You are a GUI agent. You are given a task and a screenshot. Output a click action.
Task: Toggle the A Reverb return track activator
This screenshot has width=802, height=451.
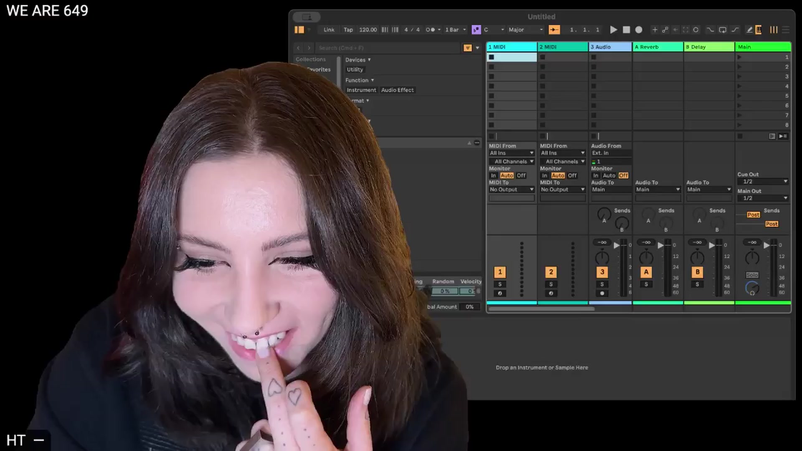click(646, 272)
